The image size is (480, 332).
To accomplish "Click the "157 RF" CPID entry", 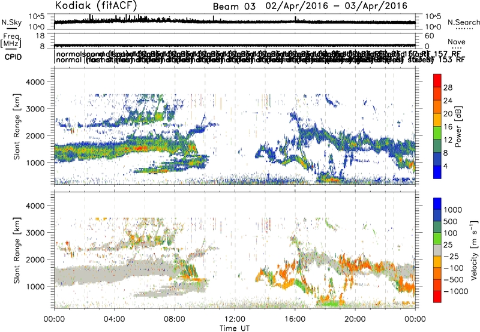I will tap(448, 54).
